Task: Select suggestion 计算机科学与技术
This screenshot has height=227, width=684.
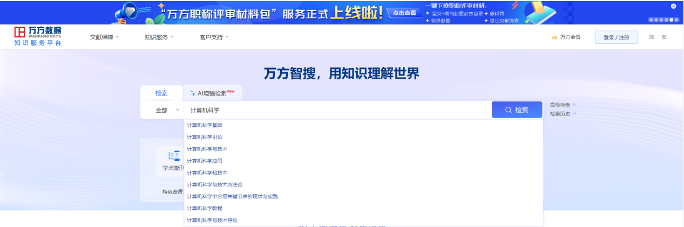Action: point(363,149)
